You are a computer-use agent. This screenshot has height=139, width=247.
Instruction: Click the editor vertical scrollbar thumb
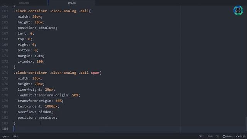coord(246,124)
